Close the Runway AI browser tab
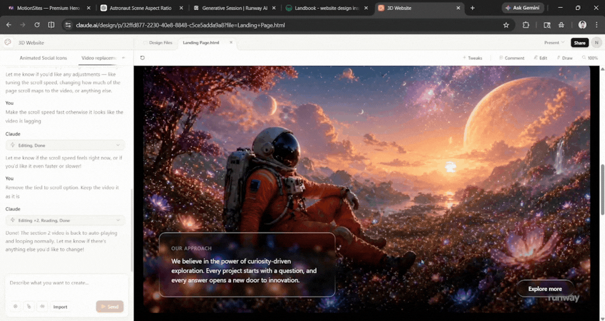The height and width of the screenshot is (321, 605). (274, 8)
